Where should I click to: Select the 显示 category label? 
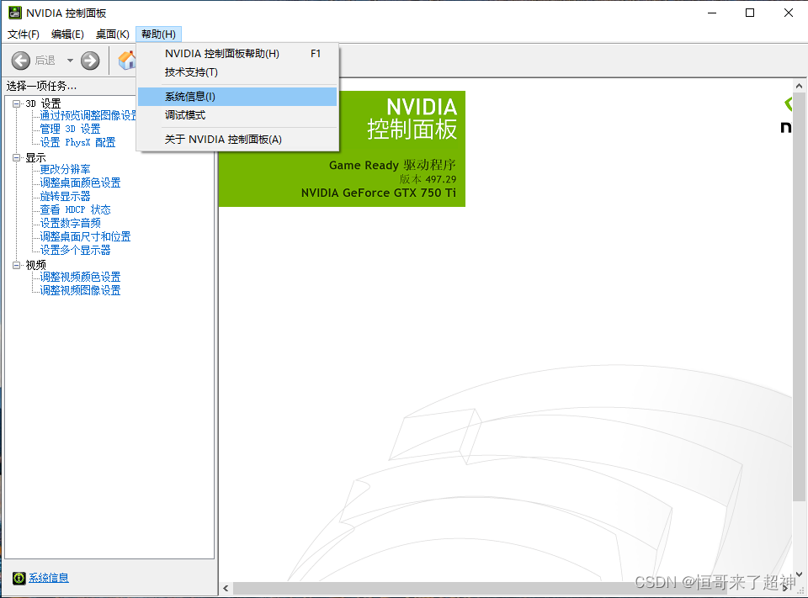coord(36,157)
